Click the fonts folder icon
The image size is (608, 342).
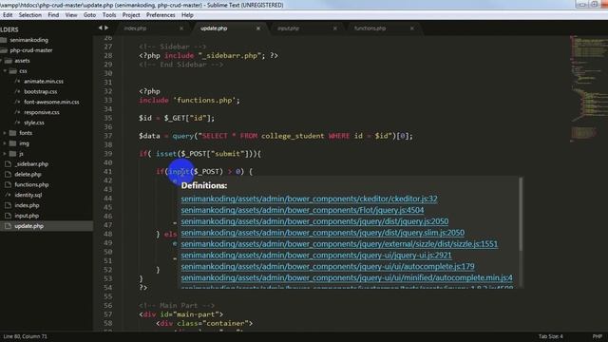(12, 133)
